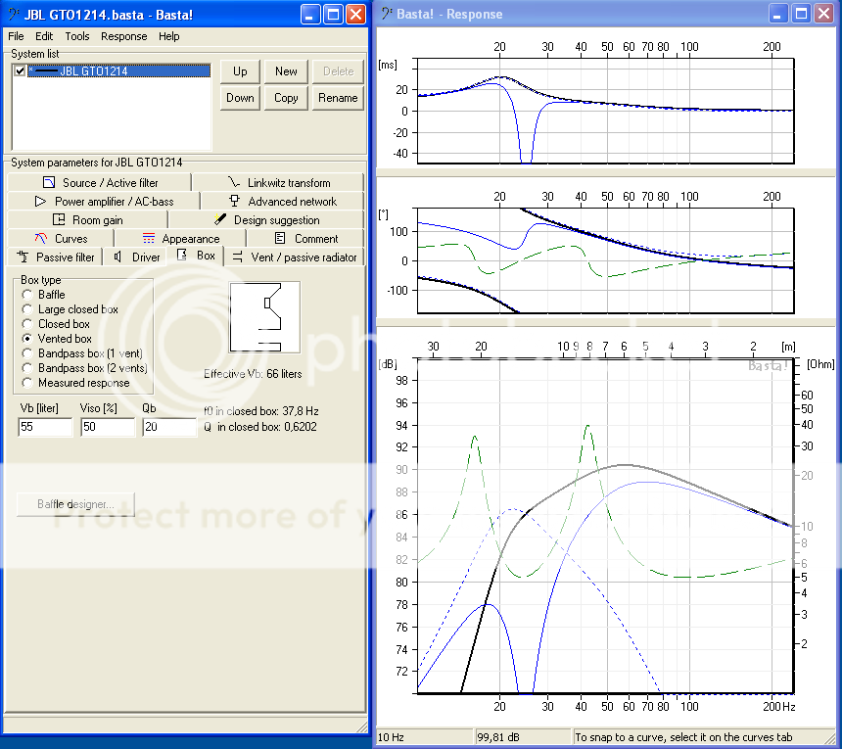842x749 pixels.
Task: Click the Vb liter input field
Action: [x=45, y=428]
